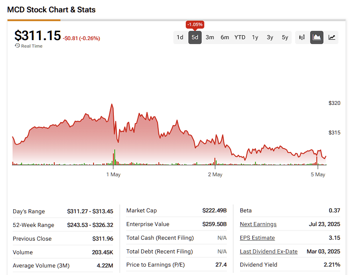Viewport: 349px width, 275px height.
Task: Select the area chart view icon
Action: (317, 37)
